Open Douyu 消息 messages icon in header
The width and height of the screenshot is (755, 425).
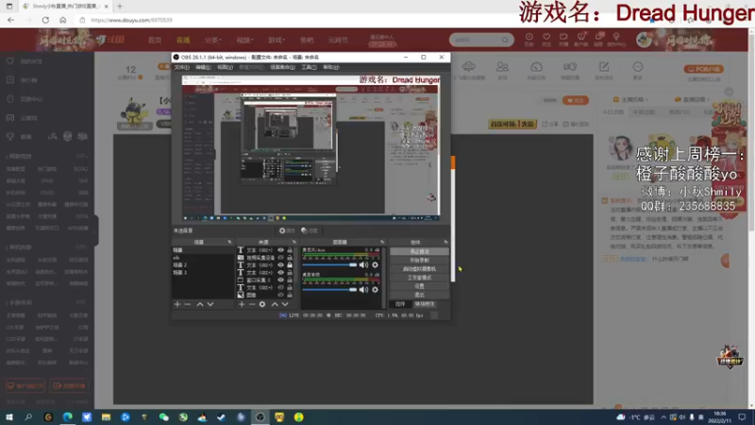tap(598, 40)
